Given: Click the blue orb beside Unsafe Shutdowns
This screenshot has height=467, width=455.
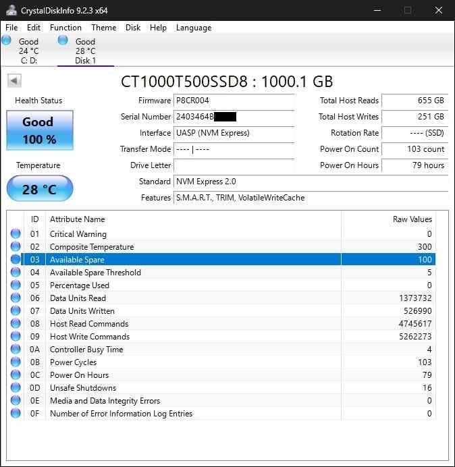Looking at the screenshot, I should 16,387.
